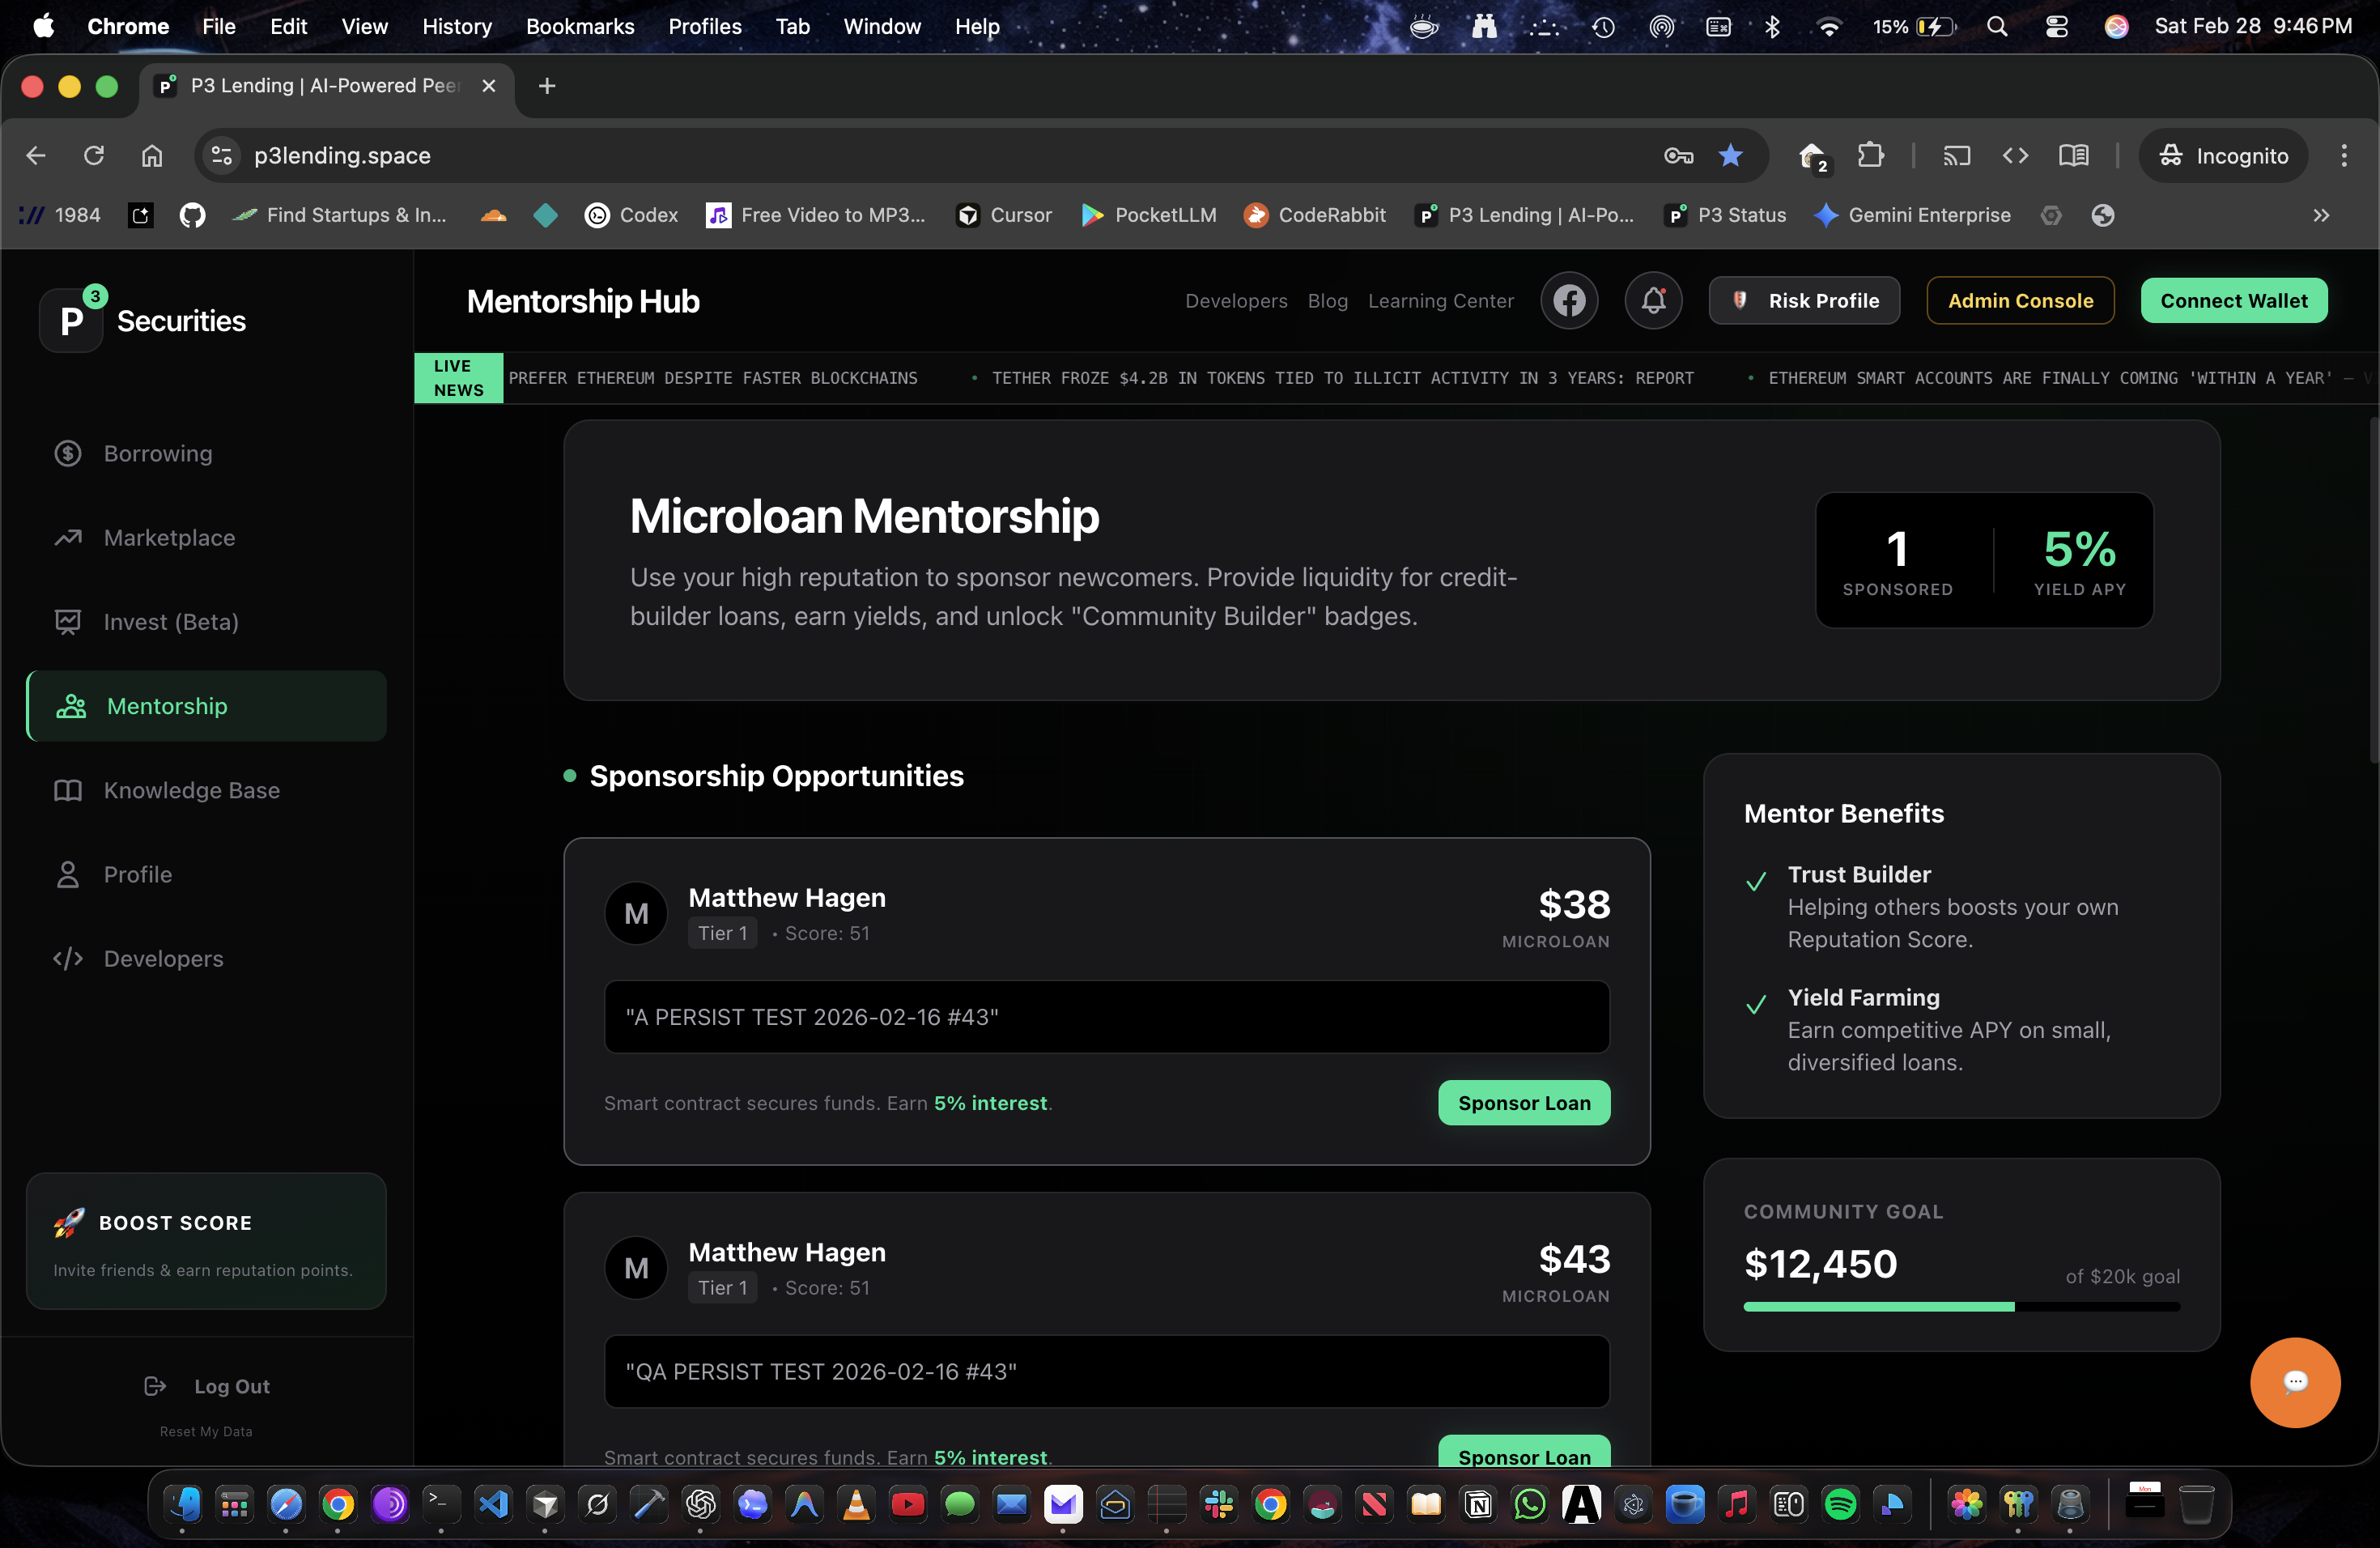Click the Connect Wallet button
The width and height of the screenshot is (2380, 1548).
2234,300
